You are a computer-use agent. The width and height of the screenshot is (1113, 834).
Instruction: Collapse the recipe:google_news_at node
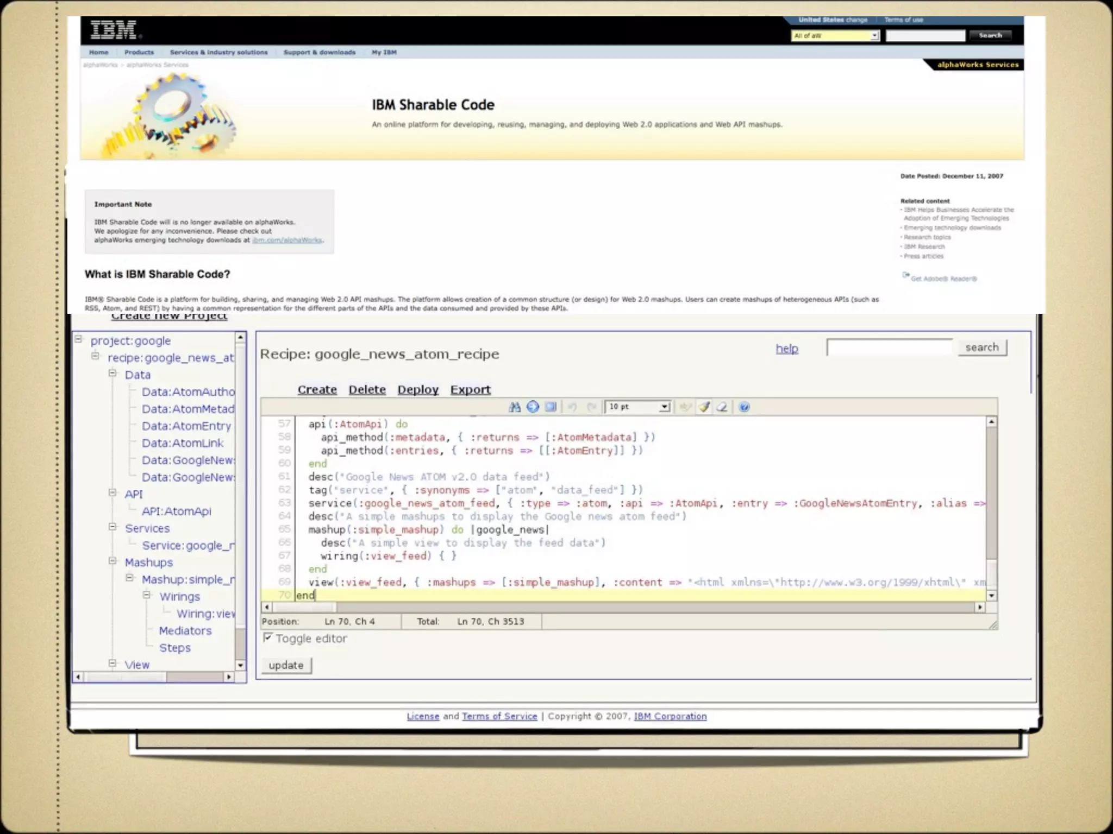(96, 356)
